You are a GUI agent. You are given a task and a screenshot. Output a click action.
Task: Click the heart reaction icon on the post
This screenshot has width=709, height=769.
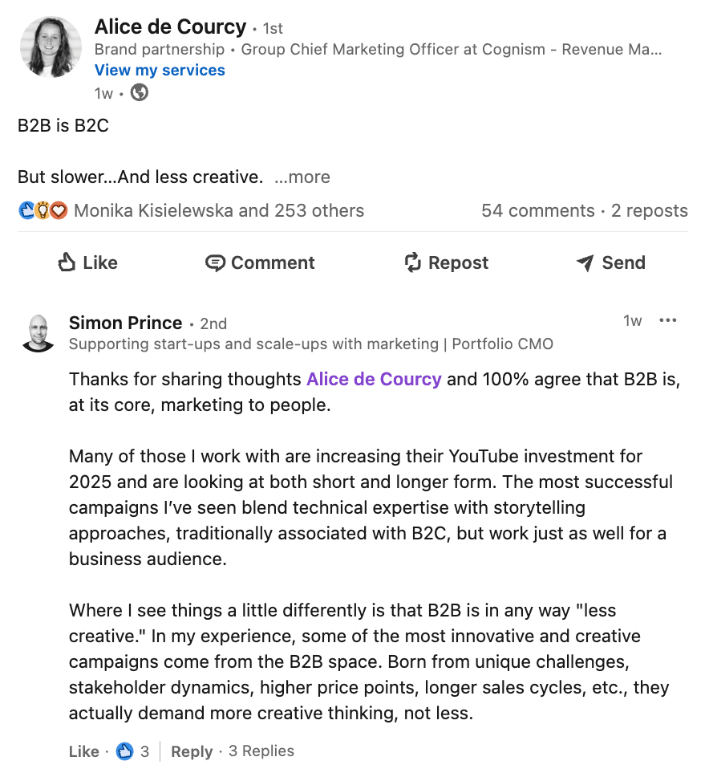click(x=56, y=210)
